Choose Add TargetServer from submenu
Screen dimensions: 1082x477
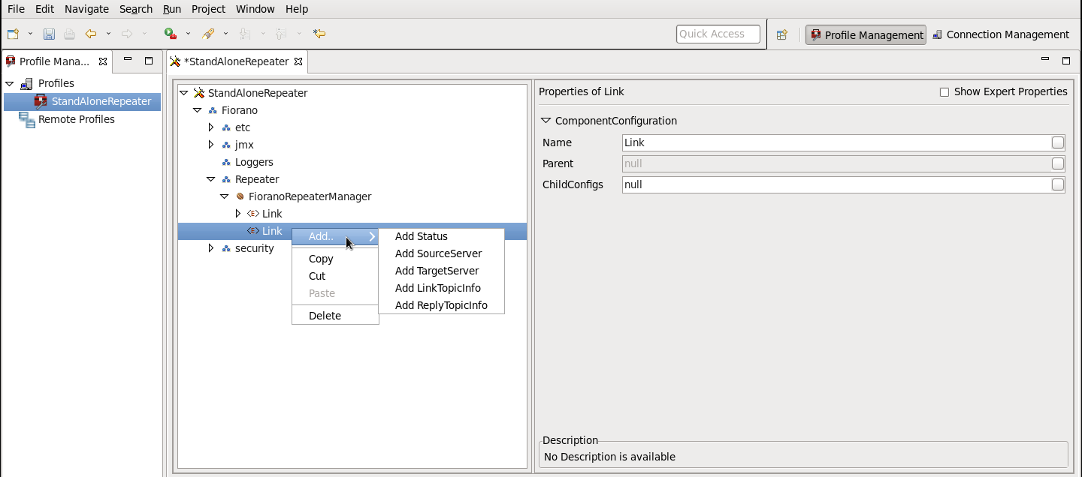click(441, 271)
